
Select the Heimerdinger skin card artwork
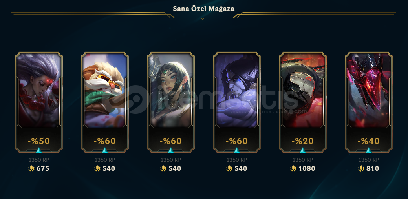(x=105, y=91)
